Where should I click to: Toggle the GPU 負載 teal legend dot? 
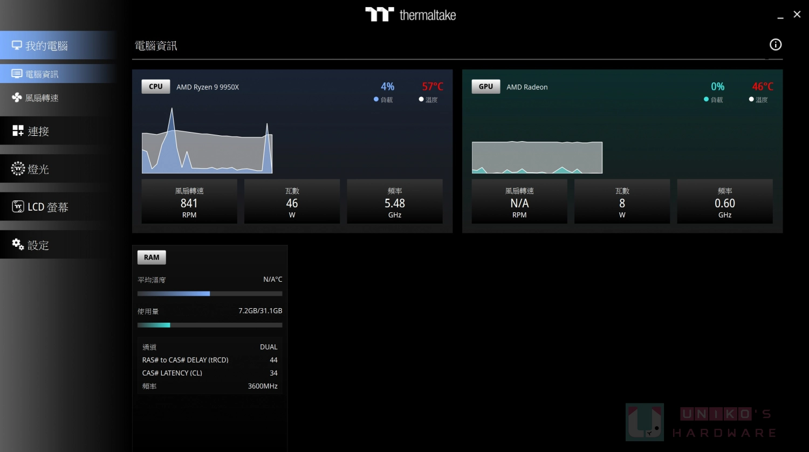[x=706, y=100]
